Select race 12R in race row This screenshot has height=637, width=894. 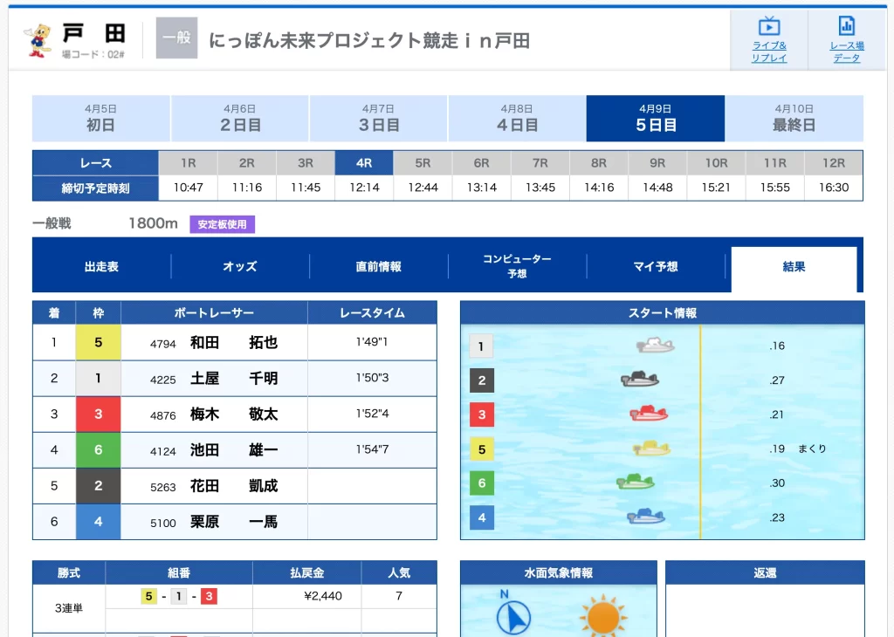click(x=834, y=163)
